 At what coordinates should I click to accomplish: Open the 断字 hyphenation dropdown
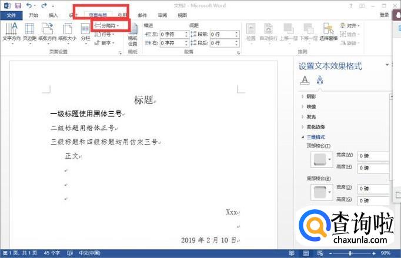point(104,43)
